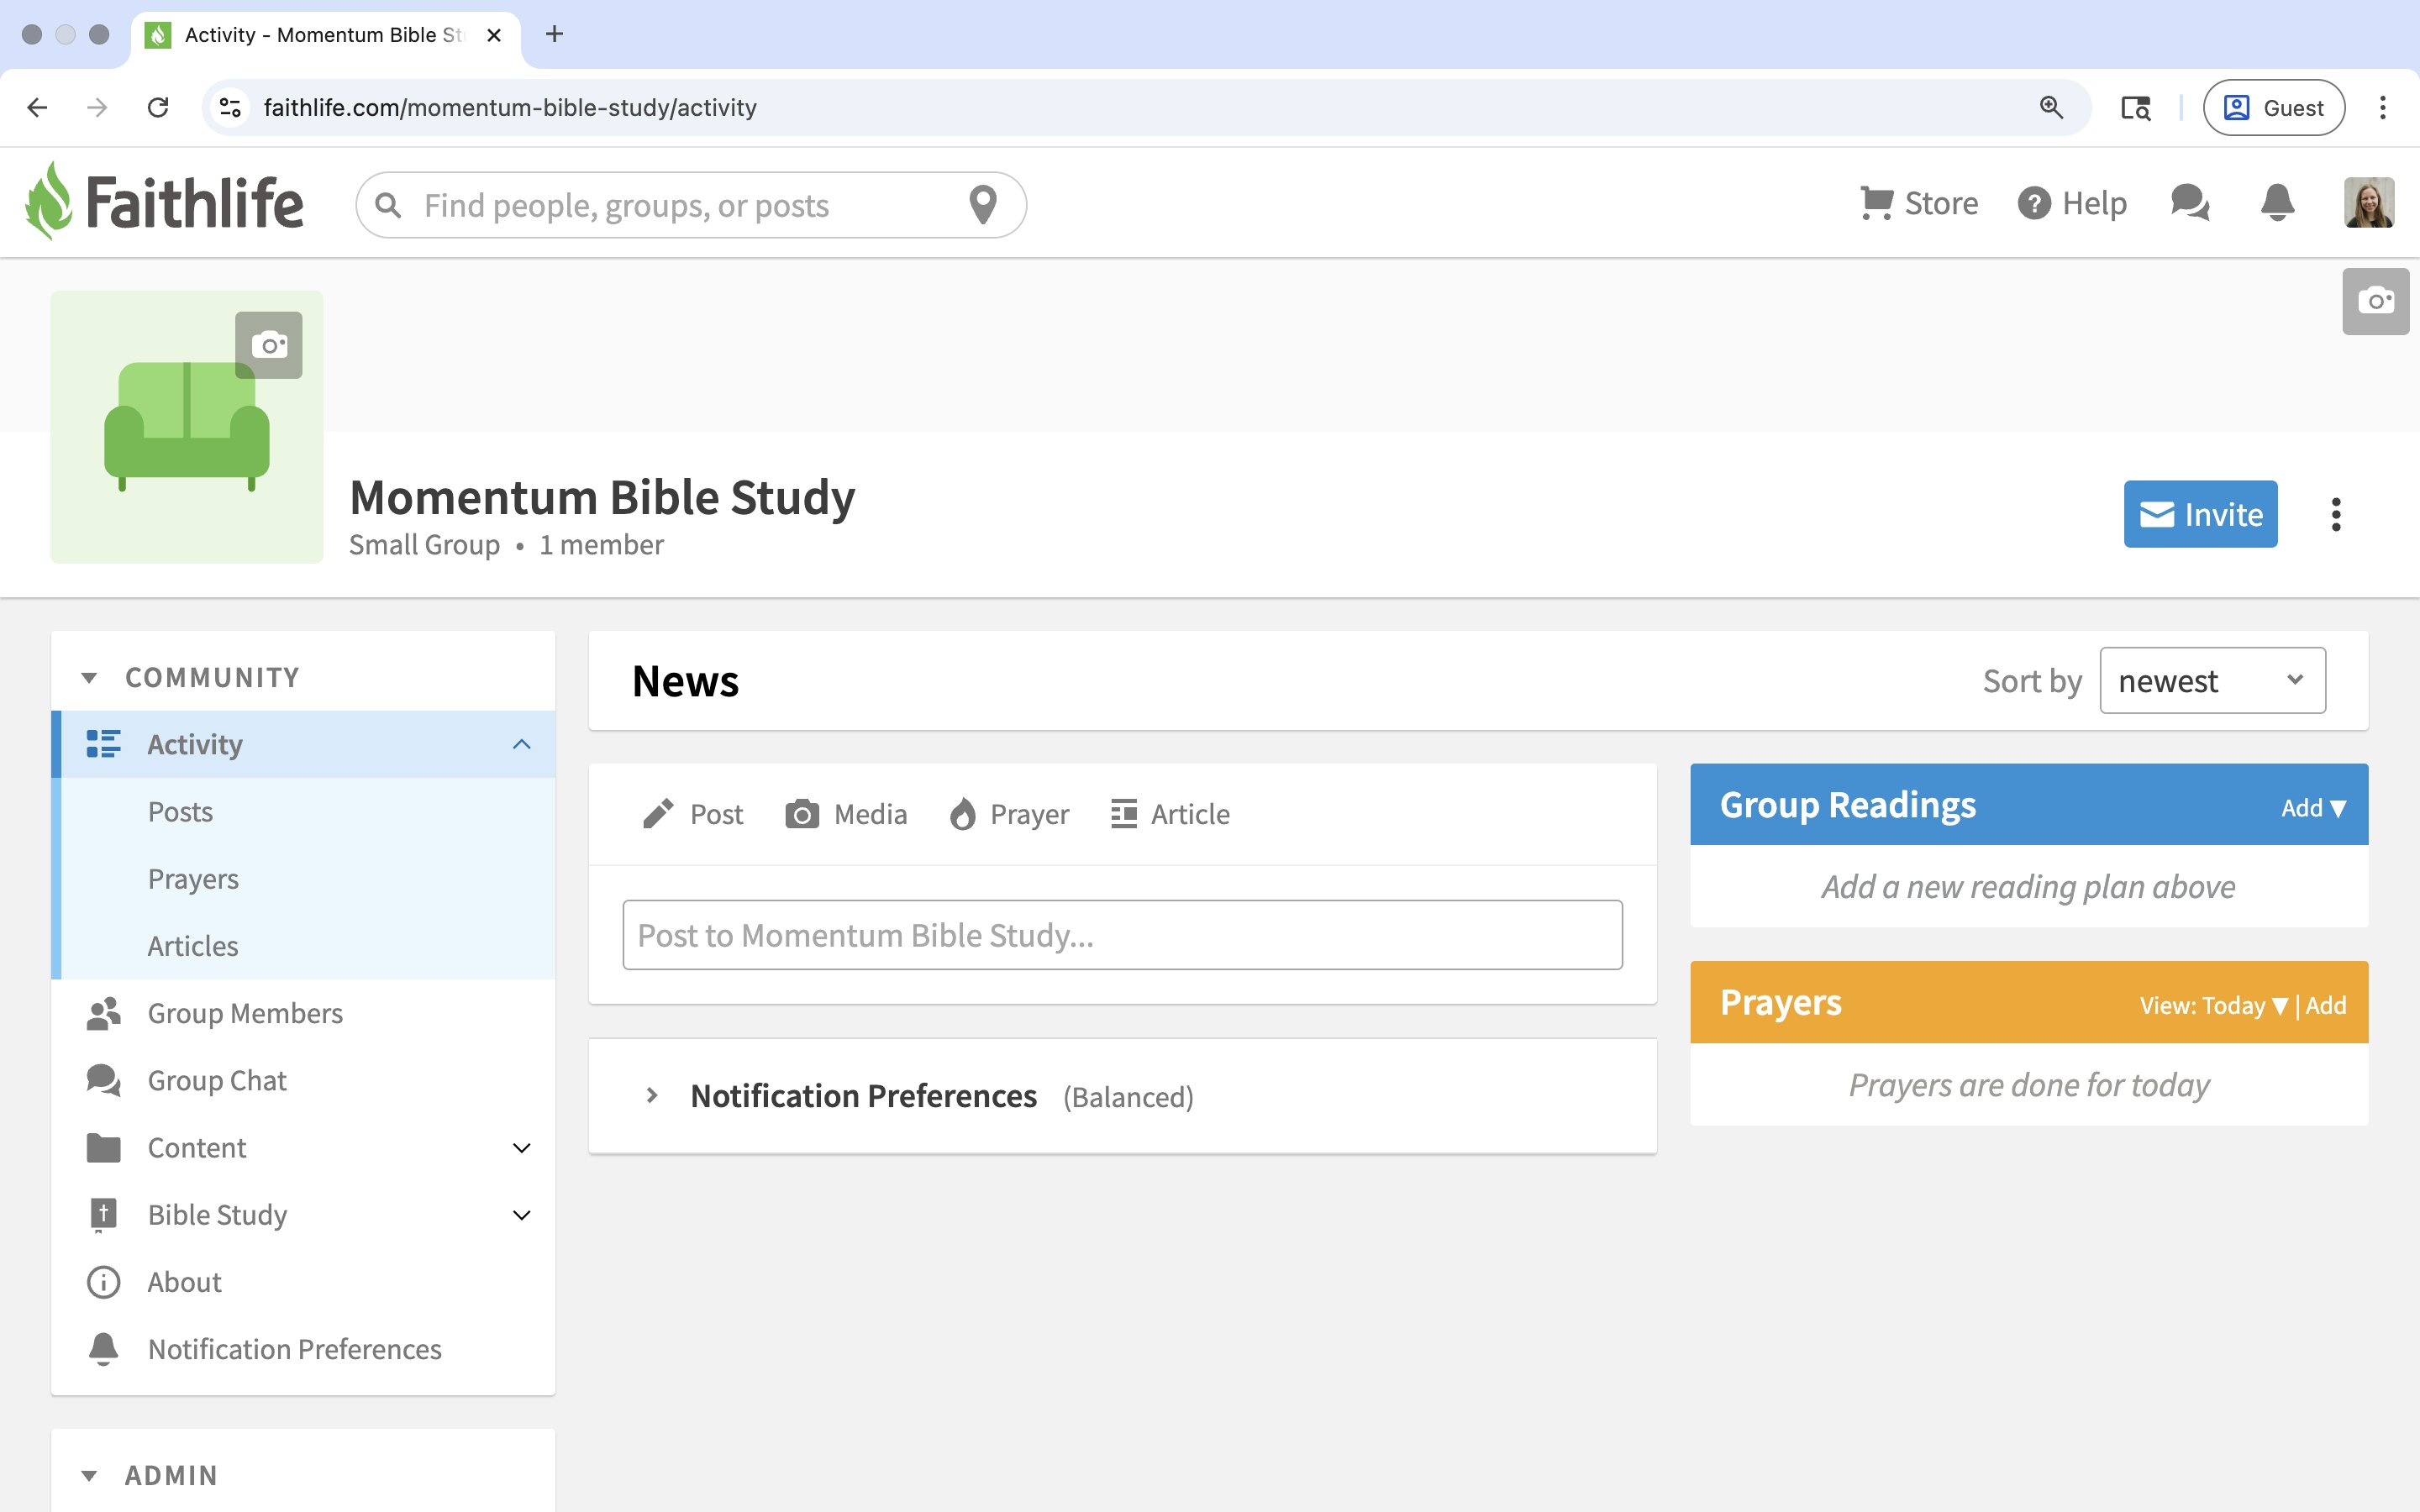Click the Activity list icon in the sidebar
Viewport: 2420px width, 1512px height.
pyautogui.click(x=103, y=744)
